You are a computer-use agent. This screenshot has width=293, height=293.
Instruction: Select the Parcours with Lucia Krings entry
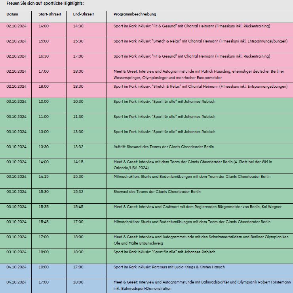[x=175, y=267]
